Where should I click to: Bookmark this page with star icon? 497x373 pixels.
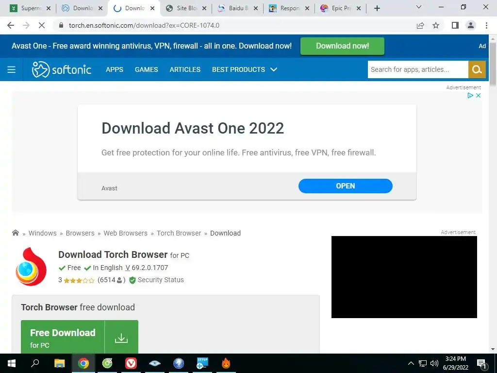pos(436,25)
